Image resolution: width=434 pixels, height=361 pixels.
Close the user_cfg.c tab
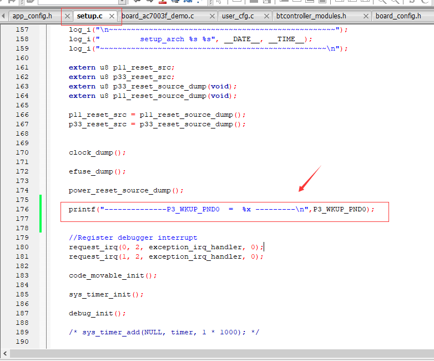click(266, 16)
